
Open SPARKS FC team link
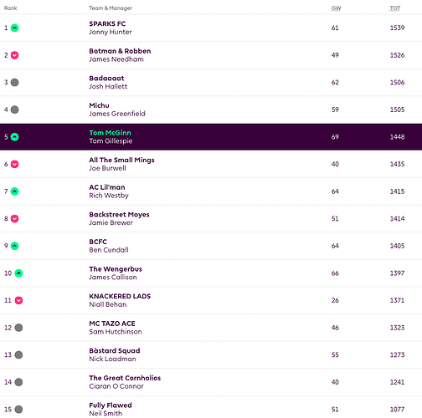click(107, 23)
